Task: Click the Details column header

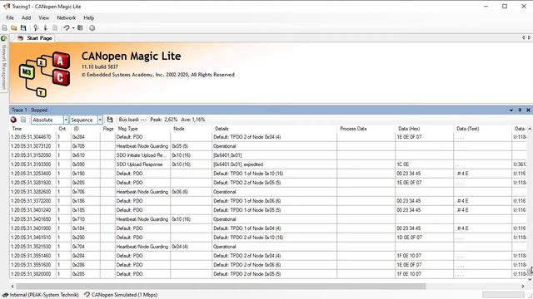Action: [x=274, y=129]
